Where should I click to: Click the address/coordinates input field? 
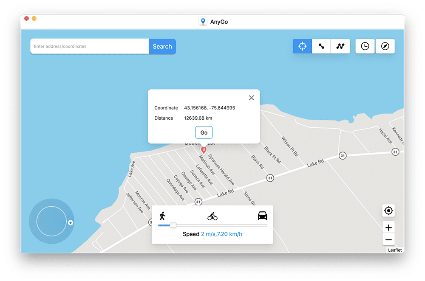90,46
